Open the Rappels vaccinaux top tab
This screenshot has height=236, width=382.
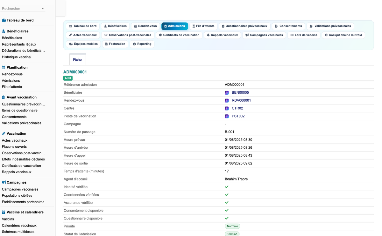pos(222,35)
